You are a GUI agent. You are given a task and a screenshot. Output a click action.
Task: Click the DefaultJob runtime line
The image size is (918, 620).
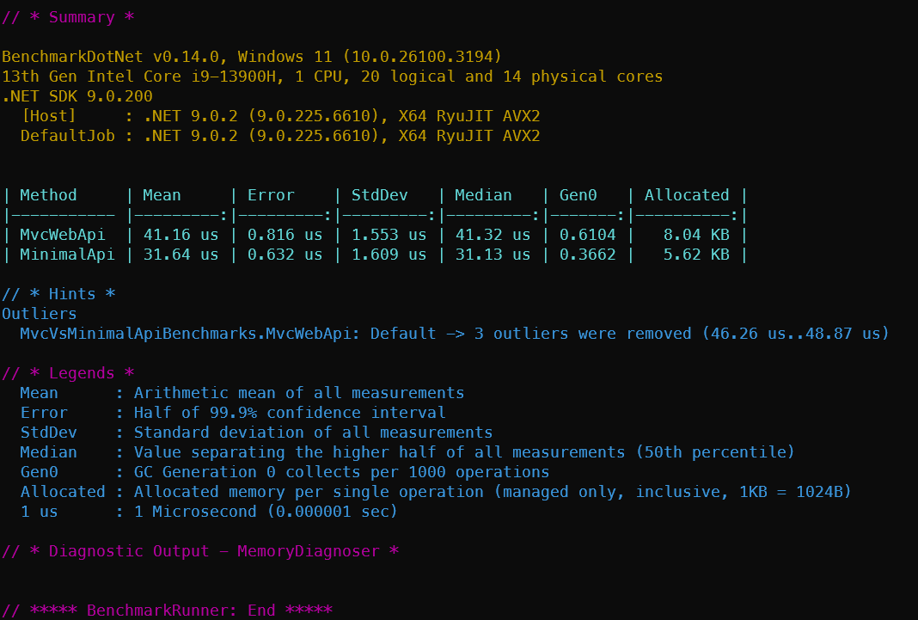(x=280, y=136)
